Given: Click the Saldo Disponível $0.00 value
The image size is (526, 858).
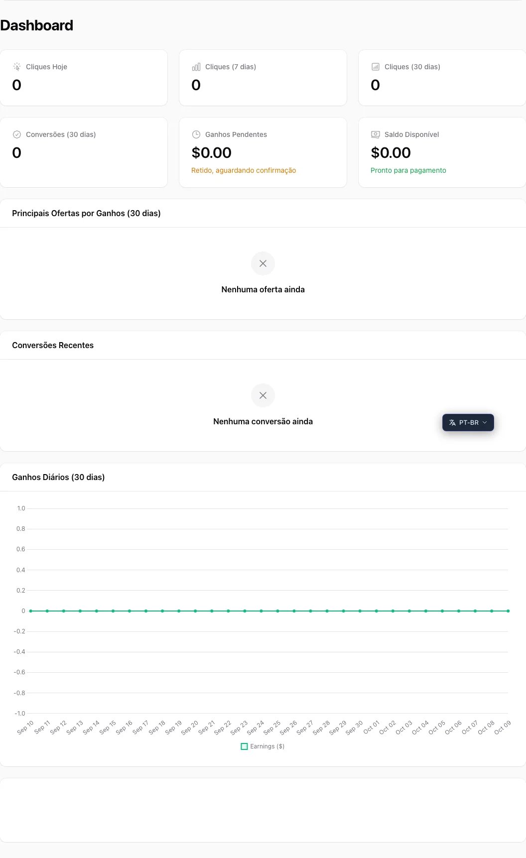Looking at the screenshot, I should point(391,153).
